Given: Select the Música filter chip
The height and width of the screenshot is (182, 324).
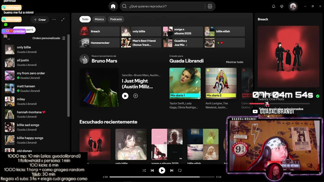Looking at the screenshot, I should click(x=99, y=19).
